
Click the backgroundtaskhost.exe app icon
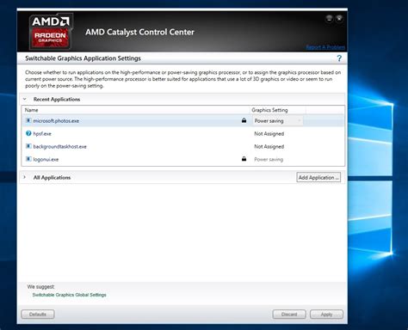click(28, 146)
